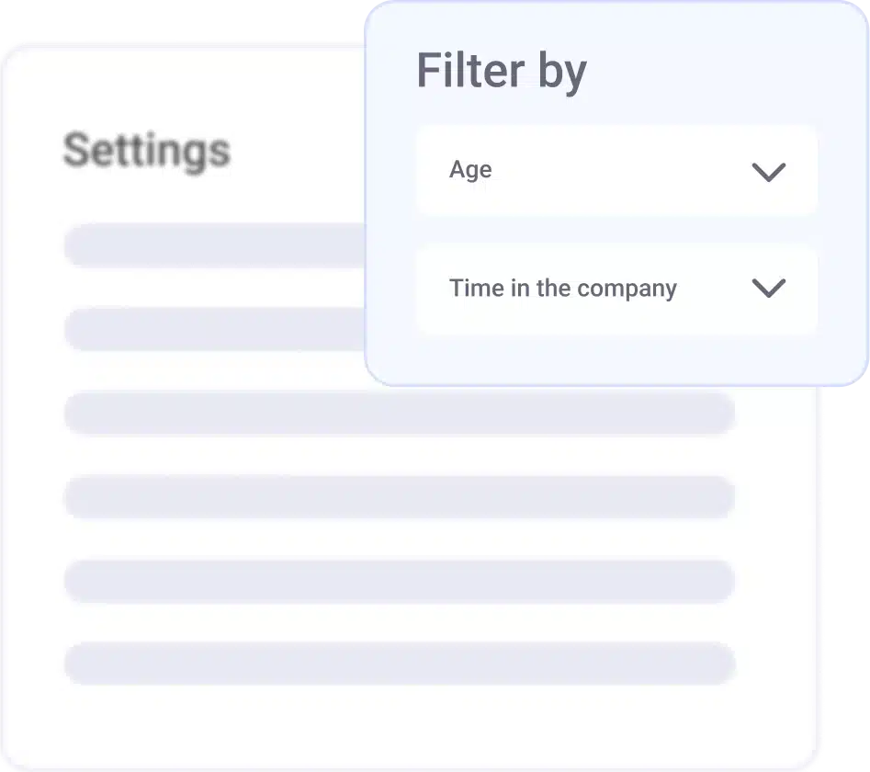Viewport: 870px width, 772px height.
Task: Click the gap between Age and Time dropdowns
Action: click(x=616, y=230)
